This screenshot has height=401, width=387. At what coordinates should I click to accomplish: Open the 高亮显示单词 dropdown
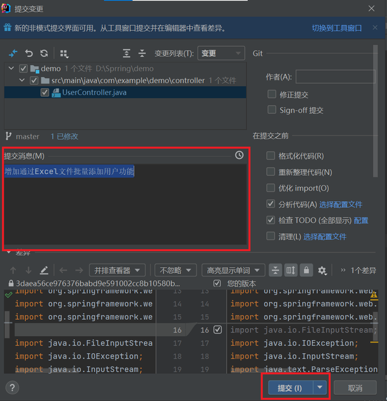(x=233, y=270)
